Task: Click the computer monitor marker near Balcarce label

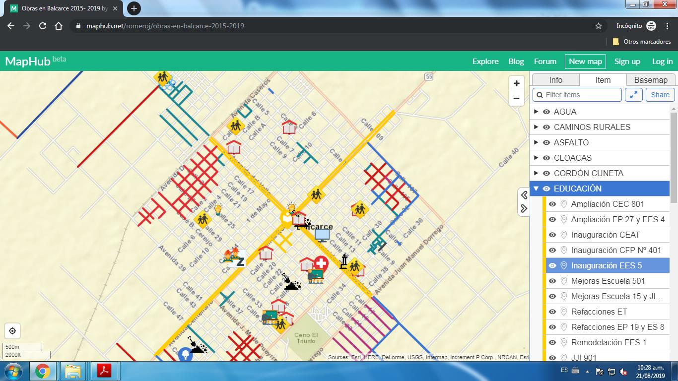Action: pyautogui.click(x=322, y=235)
